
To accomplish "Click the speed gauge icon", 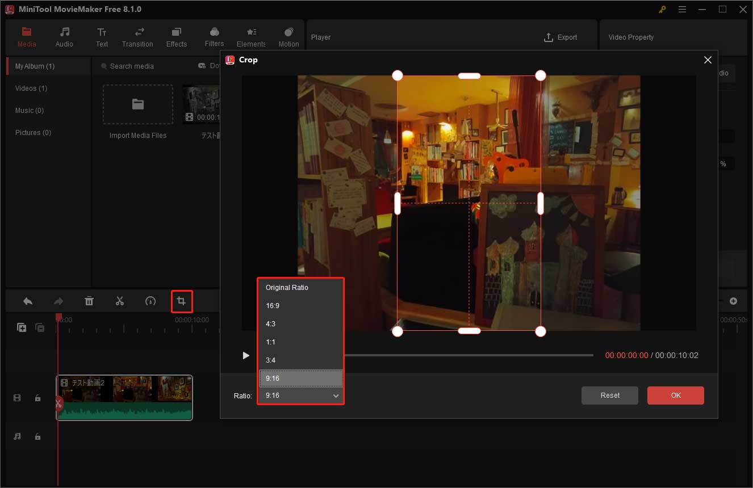I will (x=150, y=301).
